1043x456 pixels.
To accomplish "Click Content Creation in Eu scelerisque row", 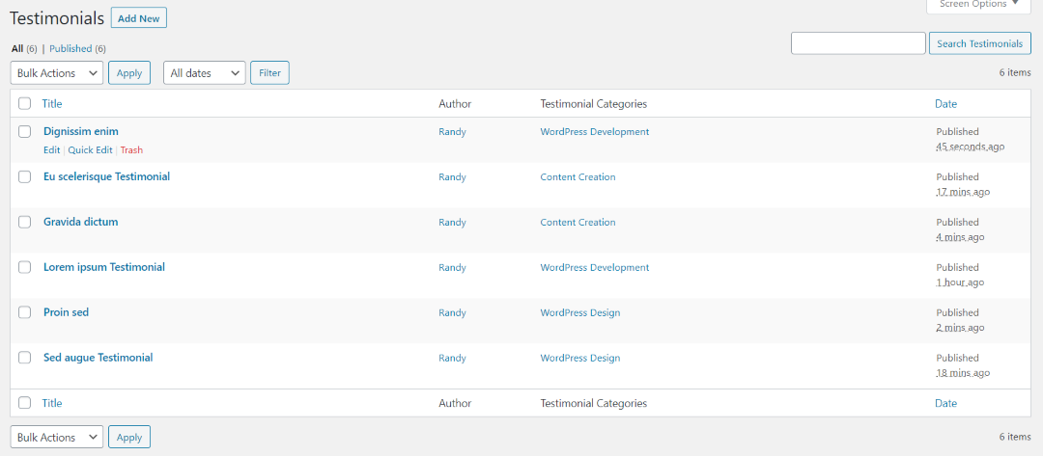I will coord(578,176).
